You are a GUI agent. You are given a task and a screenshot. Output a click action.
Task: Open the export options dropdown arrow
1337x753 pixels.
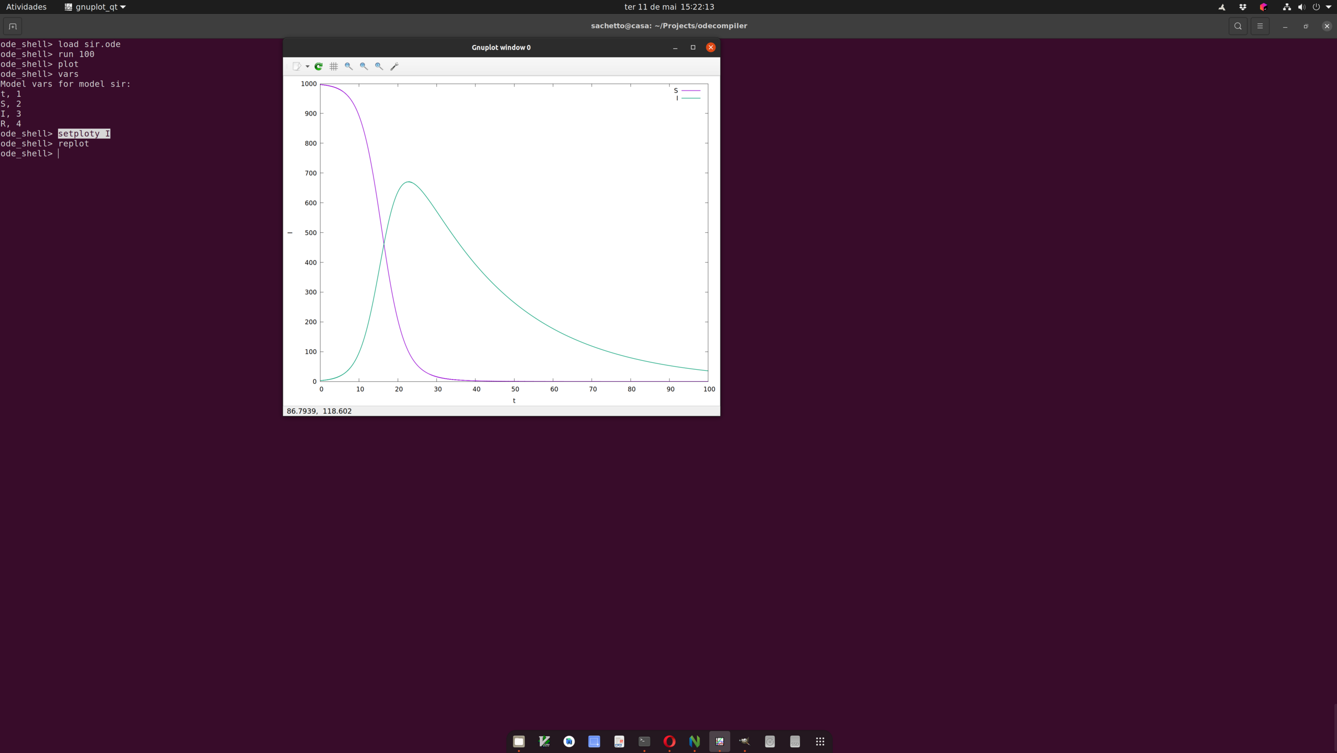308,66
